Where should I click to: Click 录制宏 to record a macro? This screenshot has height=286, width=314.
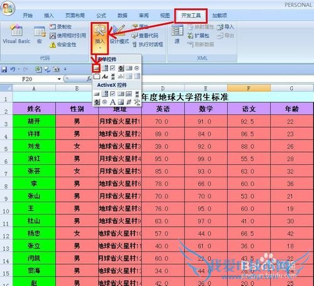click(x=61, y=26)
